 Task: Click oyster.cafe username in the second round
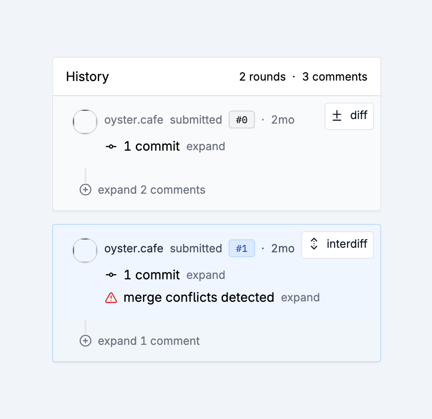(133, 248)
